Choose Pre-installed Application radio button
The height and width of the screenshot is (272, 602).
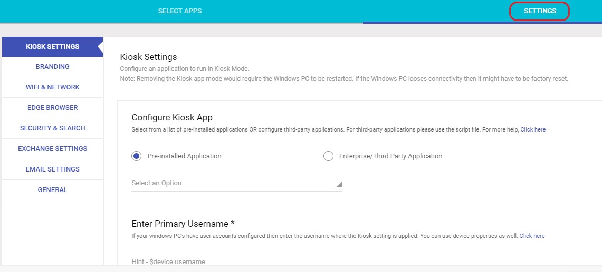[136, 156]
